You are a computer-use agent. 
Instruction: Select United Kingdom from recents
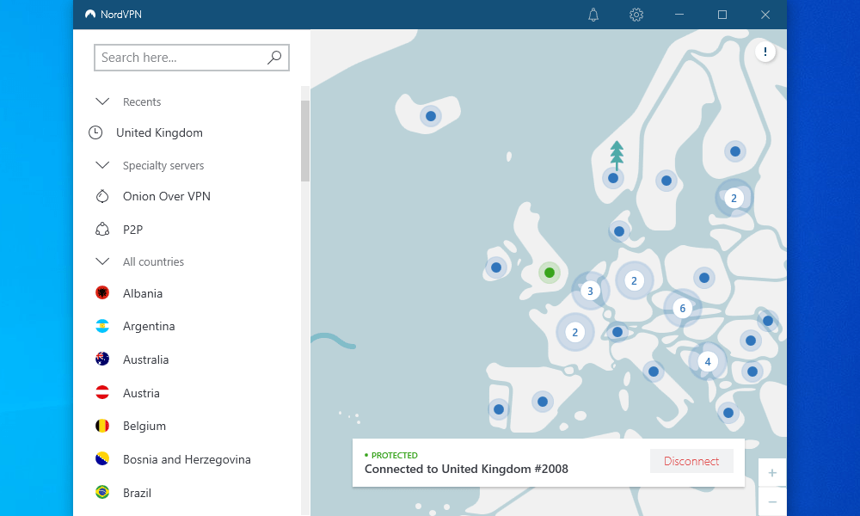159,132
